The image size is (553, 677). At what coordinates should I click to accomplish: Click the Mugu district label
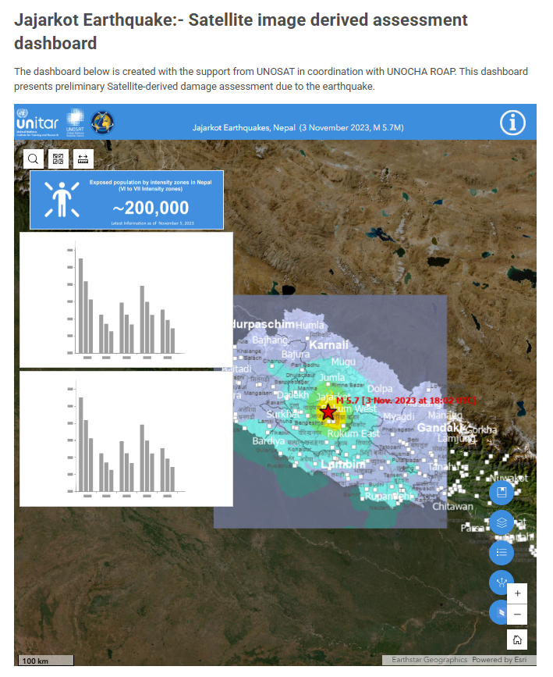point(343,362)
